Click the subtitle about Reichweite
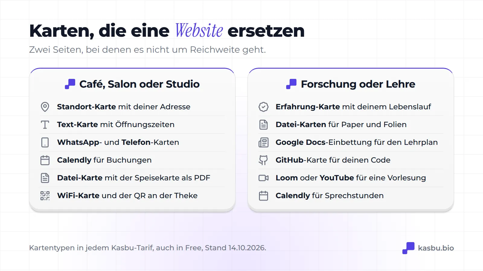The width and height of the screenshot is (483, 271). [148, 50]
